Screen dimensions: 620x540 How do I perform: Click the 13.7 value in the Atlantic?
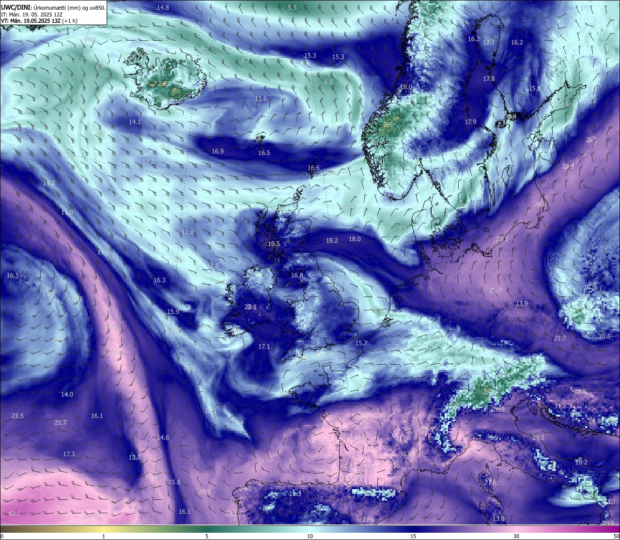(x=134, y=458)
